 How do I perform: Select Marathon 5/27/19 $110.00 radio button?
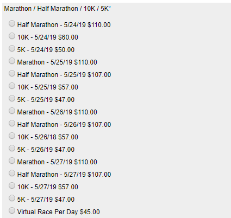pos(12,161)
